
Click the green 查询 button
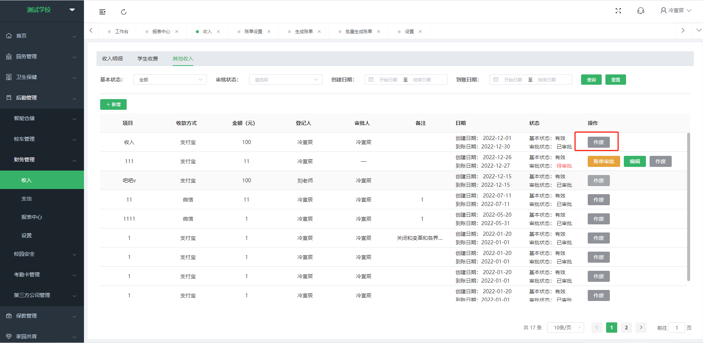pyautogui.click(x=591, y=80)
